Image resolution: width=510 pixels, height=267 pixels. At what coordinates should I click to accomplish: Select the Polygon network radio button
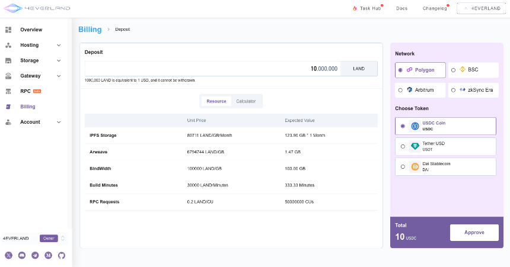[400, 70]
